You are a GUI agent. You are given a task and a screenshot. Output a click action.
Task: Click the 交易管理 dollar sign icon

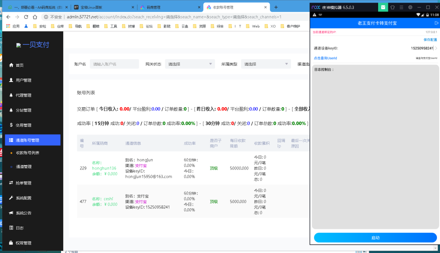[11, 125]
